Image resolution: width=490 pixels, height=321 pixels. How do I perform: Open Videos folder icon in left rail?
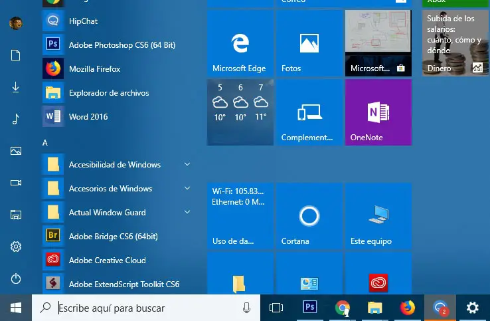[x=16, y=183]
